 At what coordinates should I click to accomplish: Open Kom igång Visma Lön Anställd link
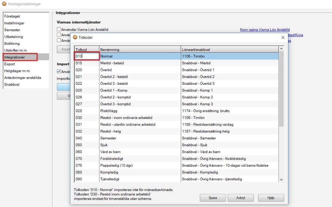coord(265,30)
